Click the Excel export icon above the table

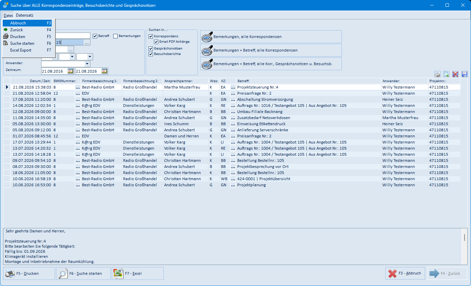447,74
